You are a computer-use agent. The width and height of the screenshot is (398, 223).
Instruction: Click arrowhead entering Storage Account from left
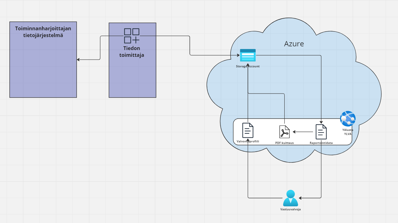(238, 55)
